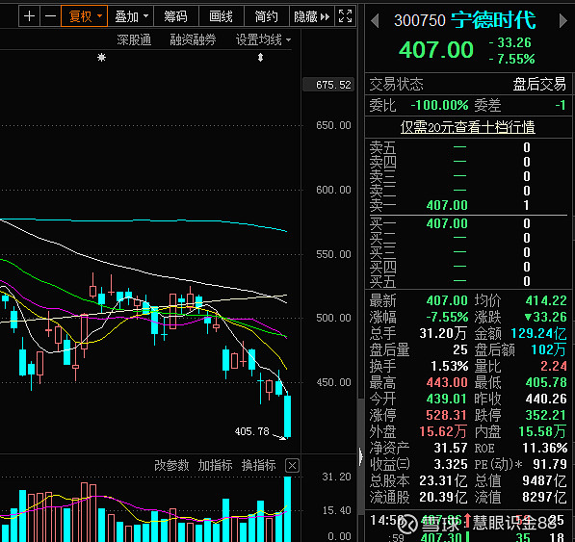
Task: Click the 委比 value -100.00%
Action: coord(439,106)
